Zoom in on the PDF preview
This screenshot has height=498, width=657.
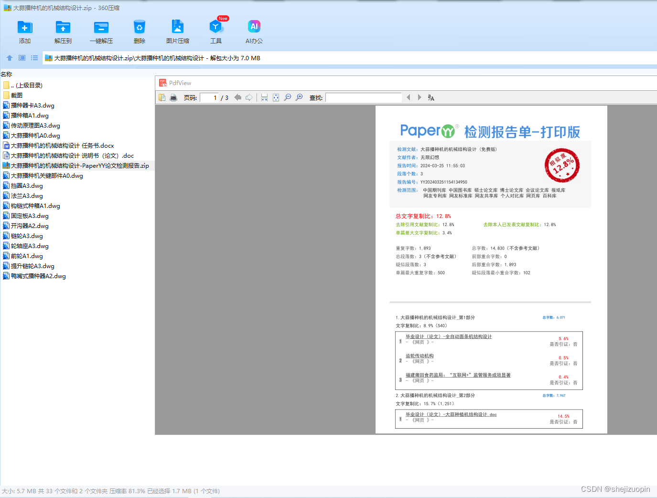pyautogui.click(x=299, y=97)
